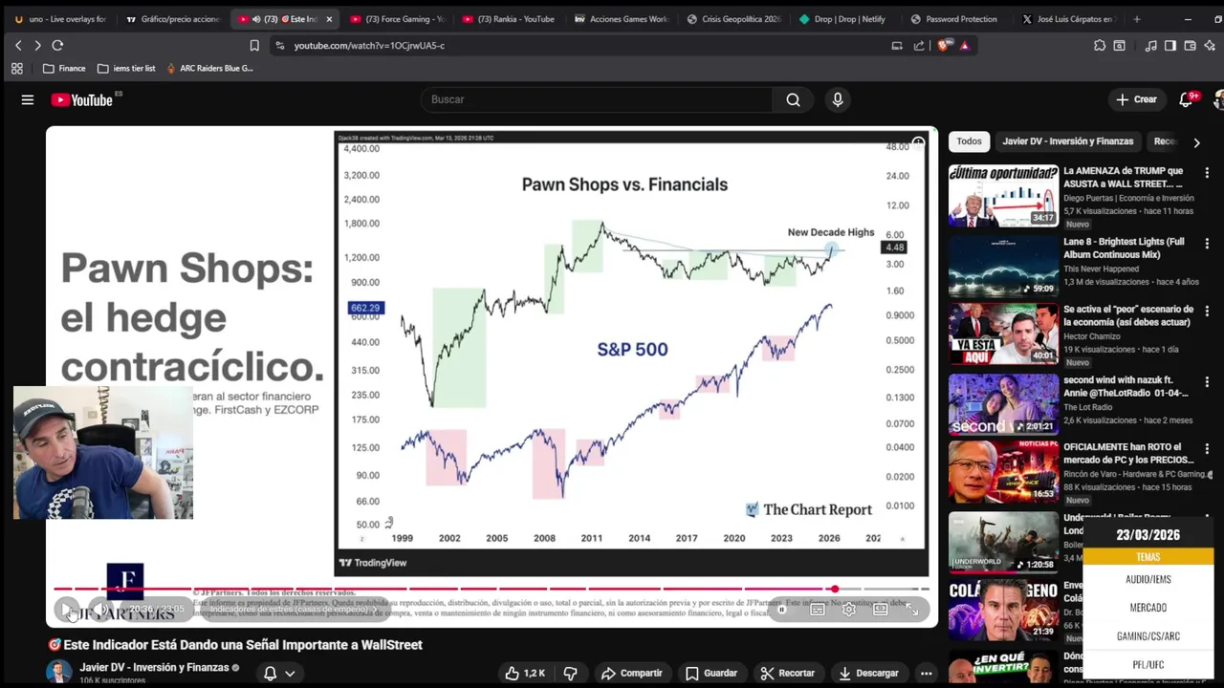Open the Brave Wallet icon
This screenshot has width=1224, height=688.
pos(1191,45)
